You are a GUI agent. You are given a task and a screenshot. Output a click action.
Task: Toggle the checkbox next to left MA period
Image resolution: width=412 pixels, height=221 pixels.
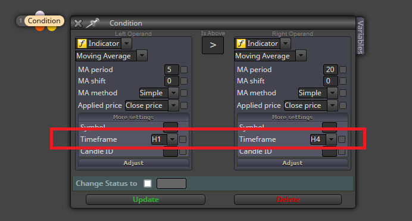click(184, 70)
